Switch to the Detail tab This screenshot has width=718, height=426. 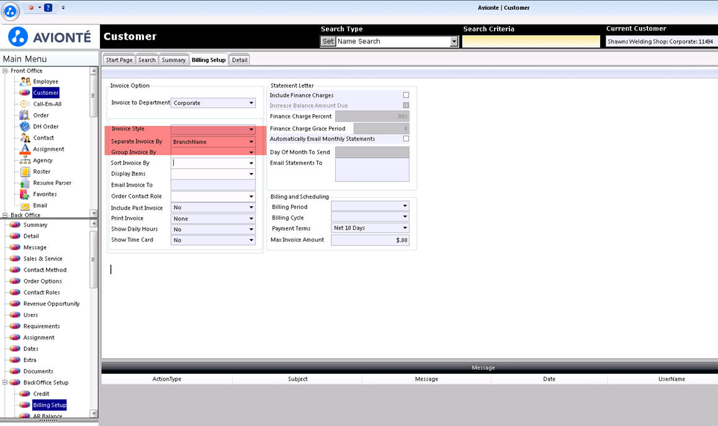pos(240,60)
